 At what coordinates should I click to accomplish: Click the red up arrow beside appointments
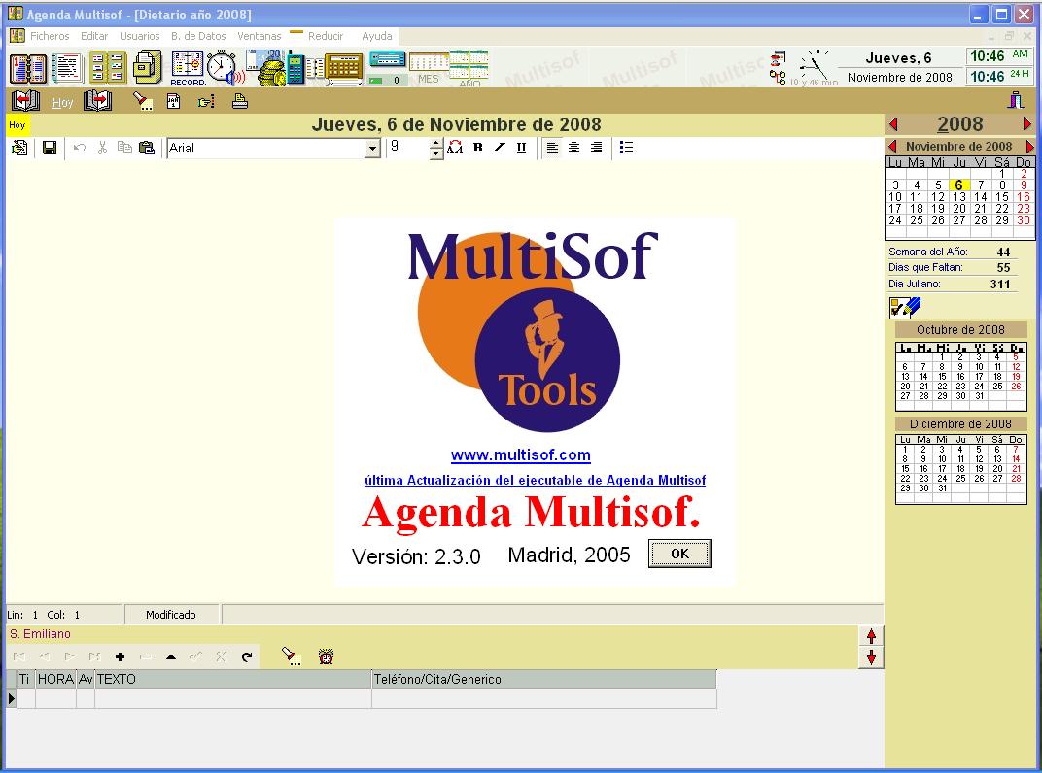(871, 636)
